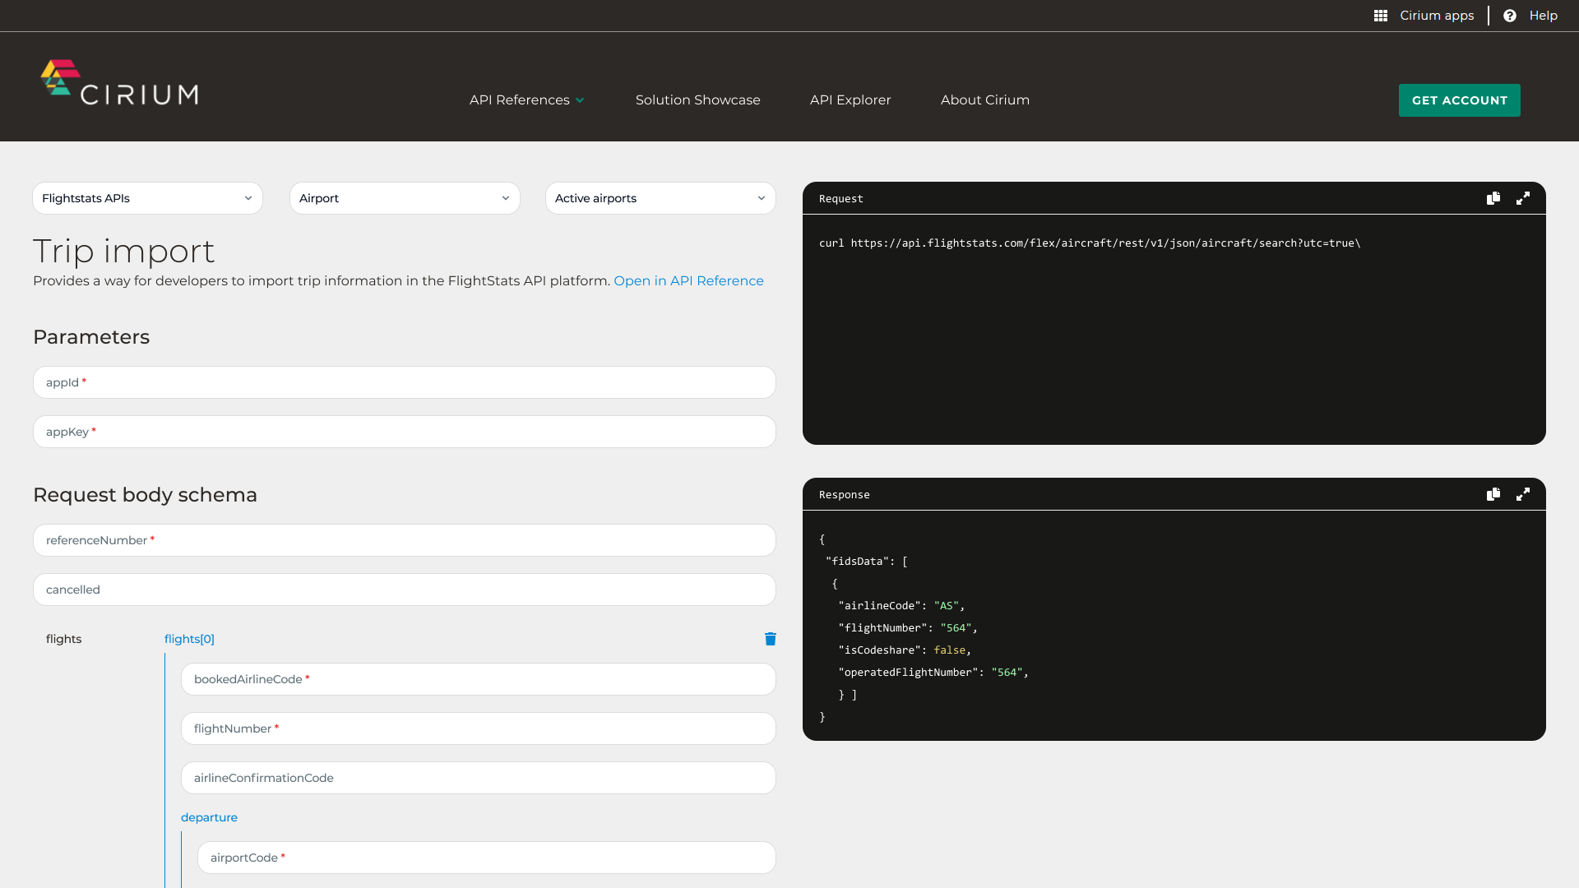Open the API Explorer page
The width and height of the screenshot is (1579, 888).
coord(850,99)
